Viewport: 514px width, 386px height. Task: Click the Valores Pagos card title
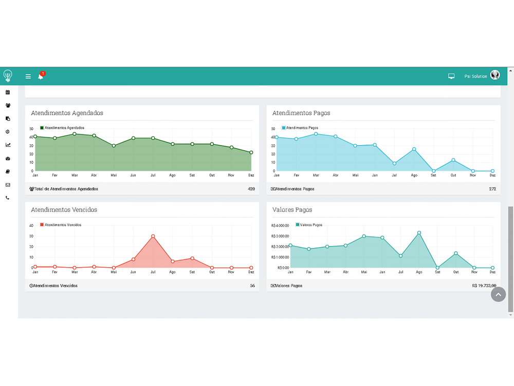click(292, 210)
